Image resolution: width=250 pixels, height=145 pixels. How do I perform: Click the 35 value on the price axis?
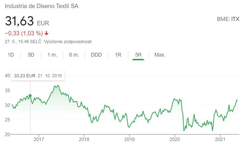pos(7,90)
